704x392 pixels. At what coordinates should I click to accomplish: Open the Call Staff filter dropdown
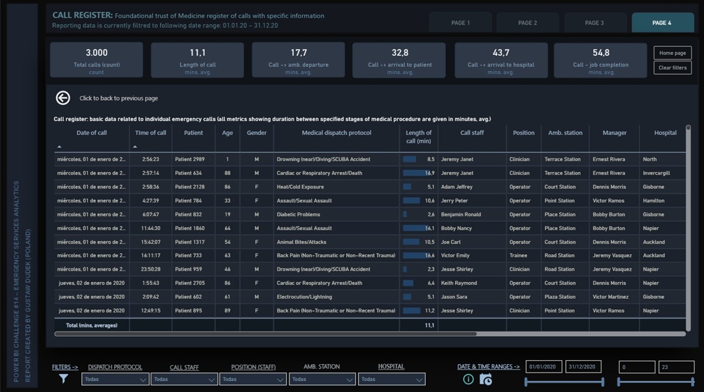coord(184,379)
